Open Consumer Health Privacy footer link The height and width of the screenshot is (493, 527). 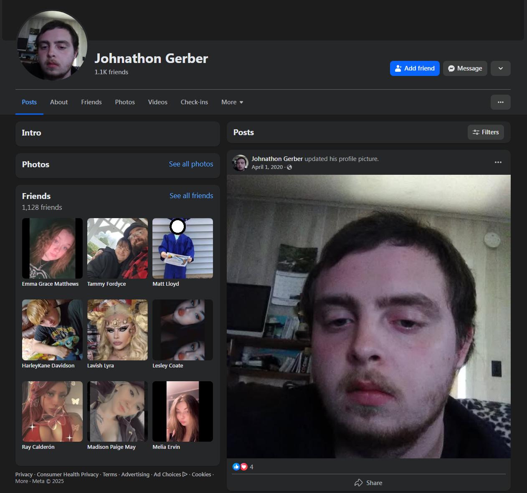coord(68,475)
